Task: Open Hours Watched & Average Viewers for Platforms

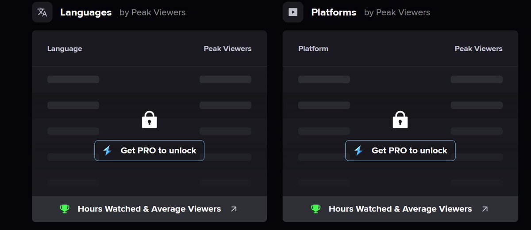Action: coord(400,209)
